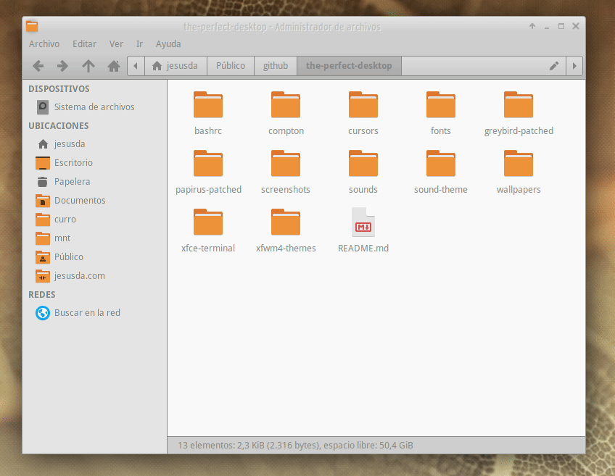
Task: Go forward with the right arrow toolbar button
Action: coord(63,66)
